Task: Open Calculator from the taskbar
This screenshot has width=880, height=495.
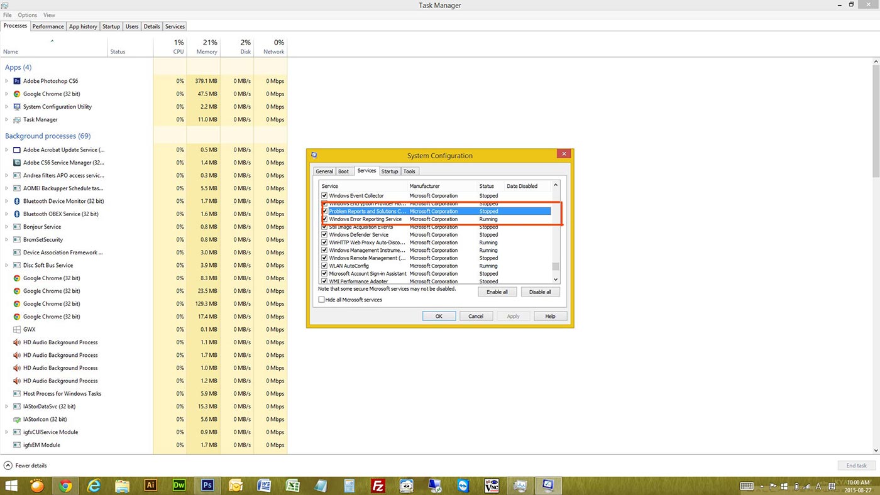Action: tap(349, 486)
